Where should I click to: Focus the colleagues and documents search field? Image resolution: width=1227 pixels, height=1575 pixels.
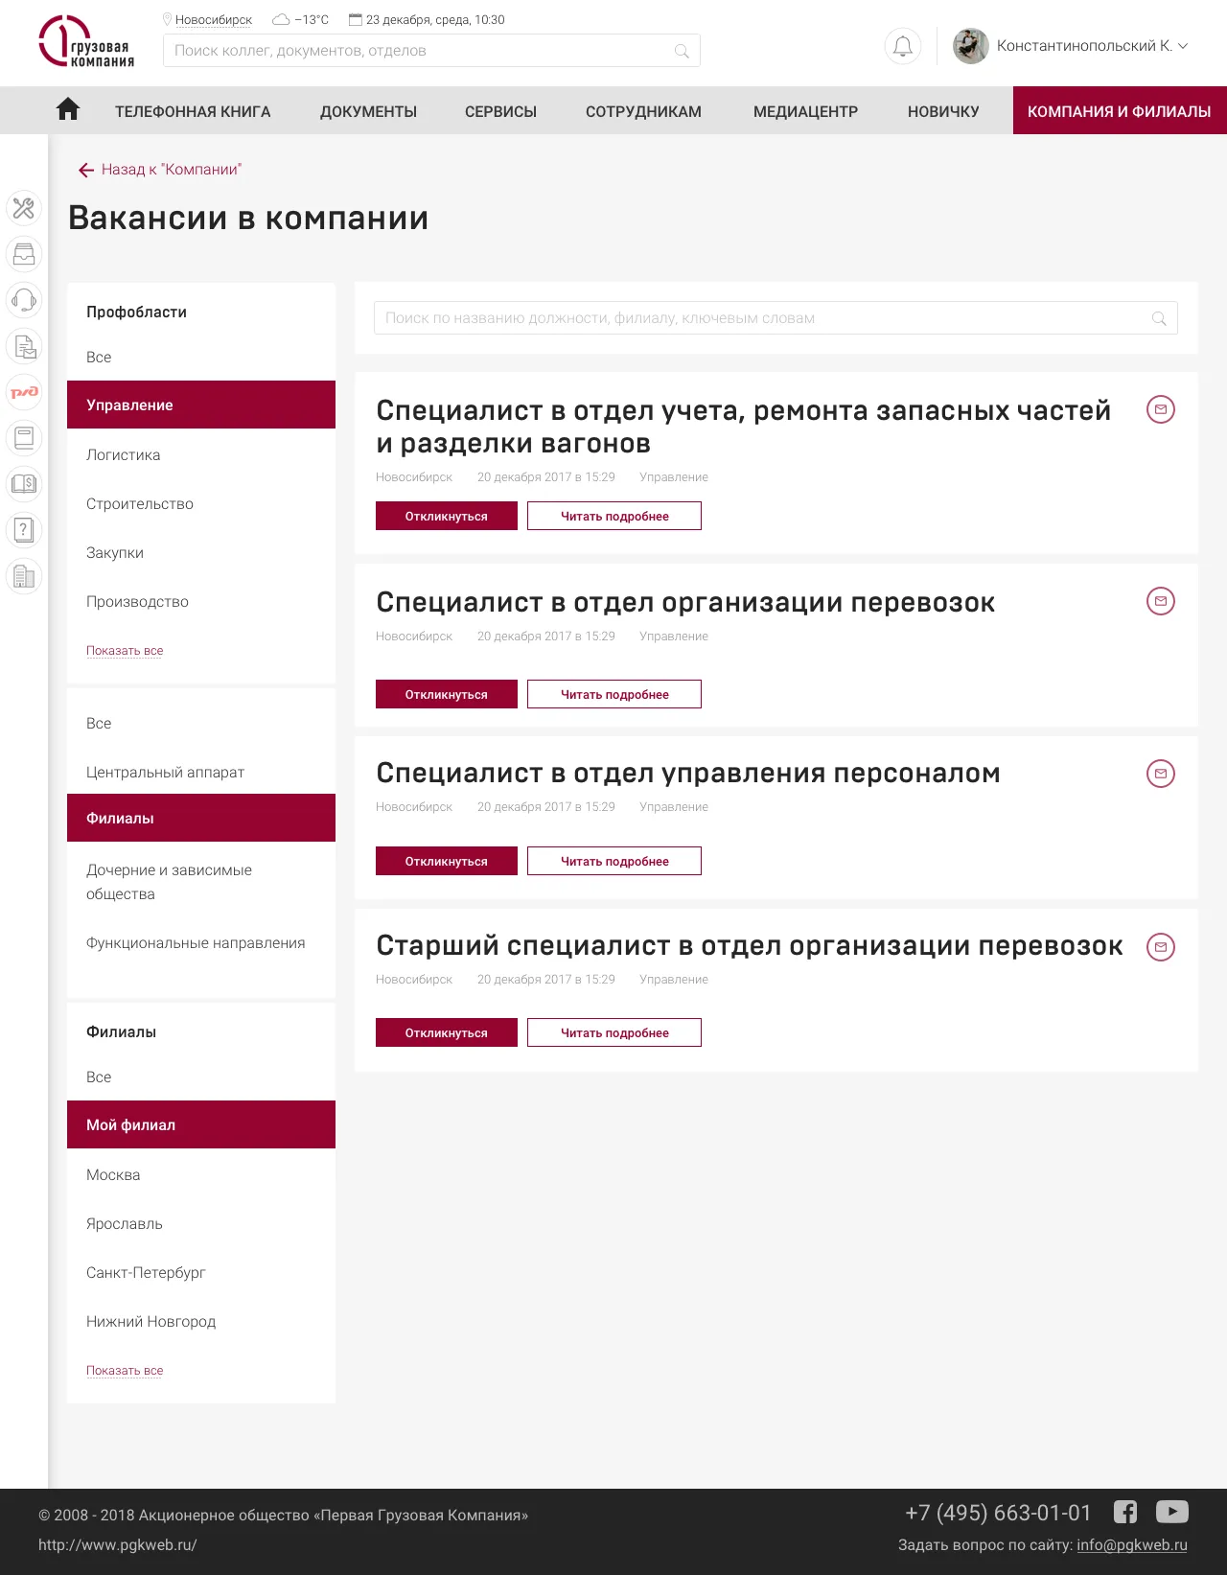pos(431,51)
